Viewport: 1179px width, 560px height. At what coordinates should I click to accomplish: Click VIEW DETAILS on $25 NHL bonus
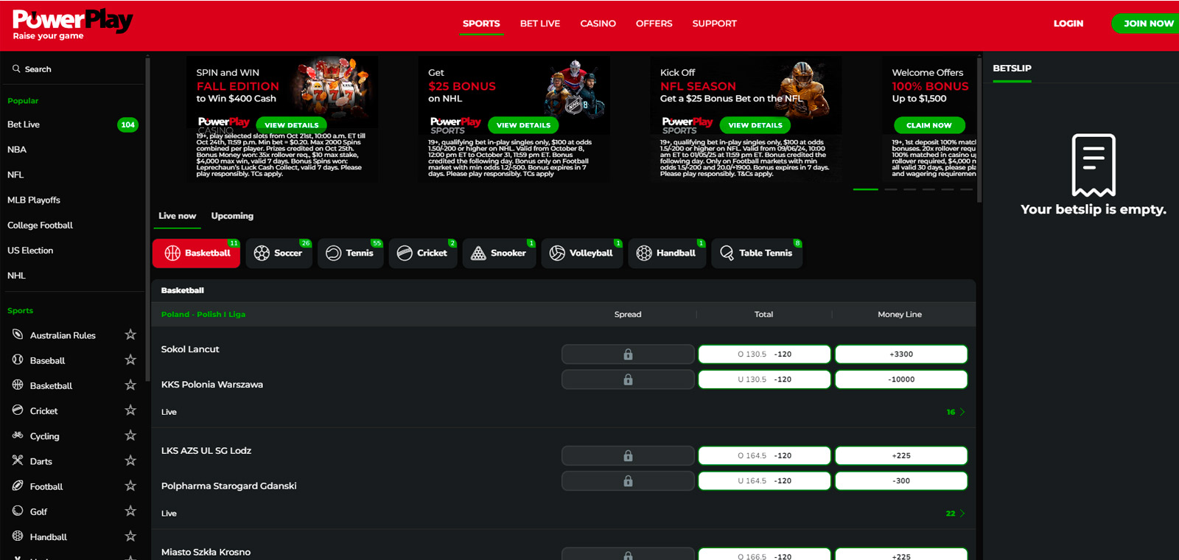coord(523,125)
